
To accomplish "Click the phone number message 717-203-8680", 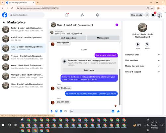I will (x=63, y=102).
